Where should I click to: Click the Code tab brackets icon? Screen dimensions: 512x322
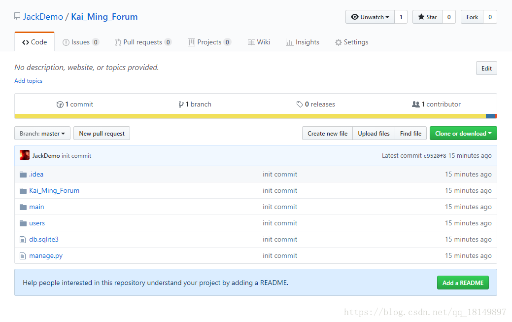click(26, 42)
